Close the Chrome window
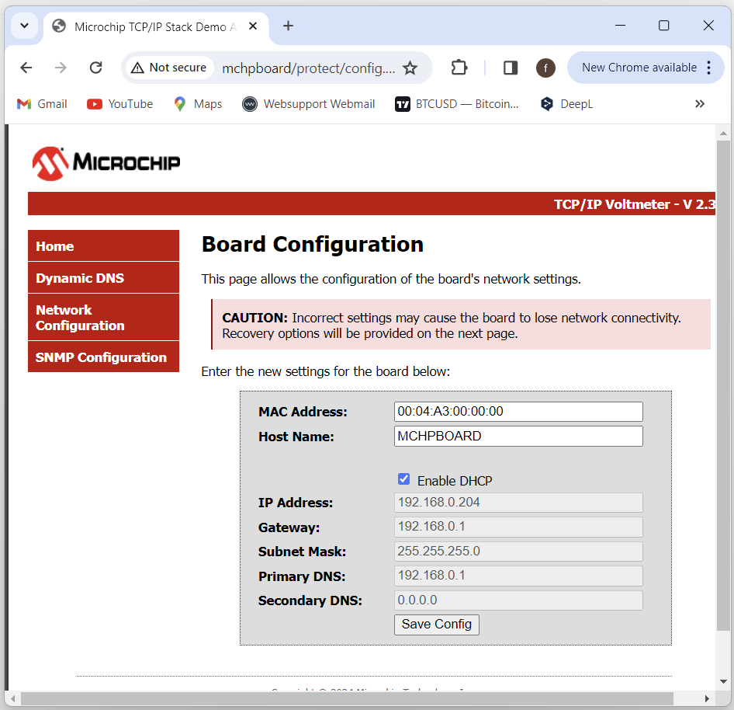Screen dimensions: 734x710 pos(708,26)
